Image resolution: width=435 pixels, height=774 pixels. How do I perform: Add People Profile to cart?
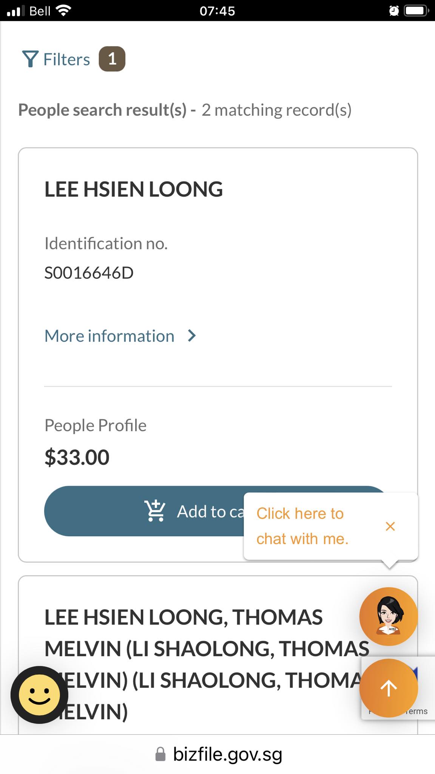(x=143, y=511)
